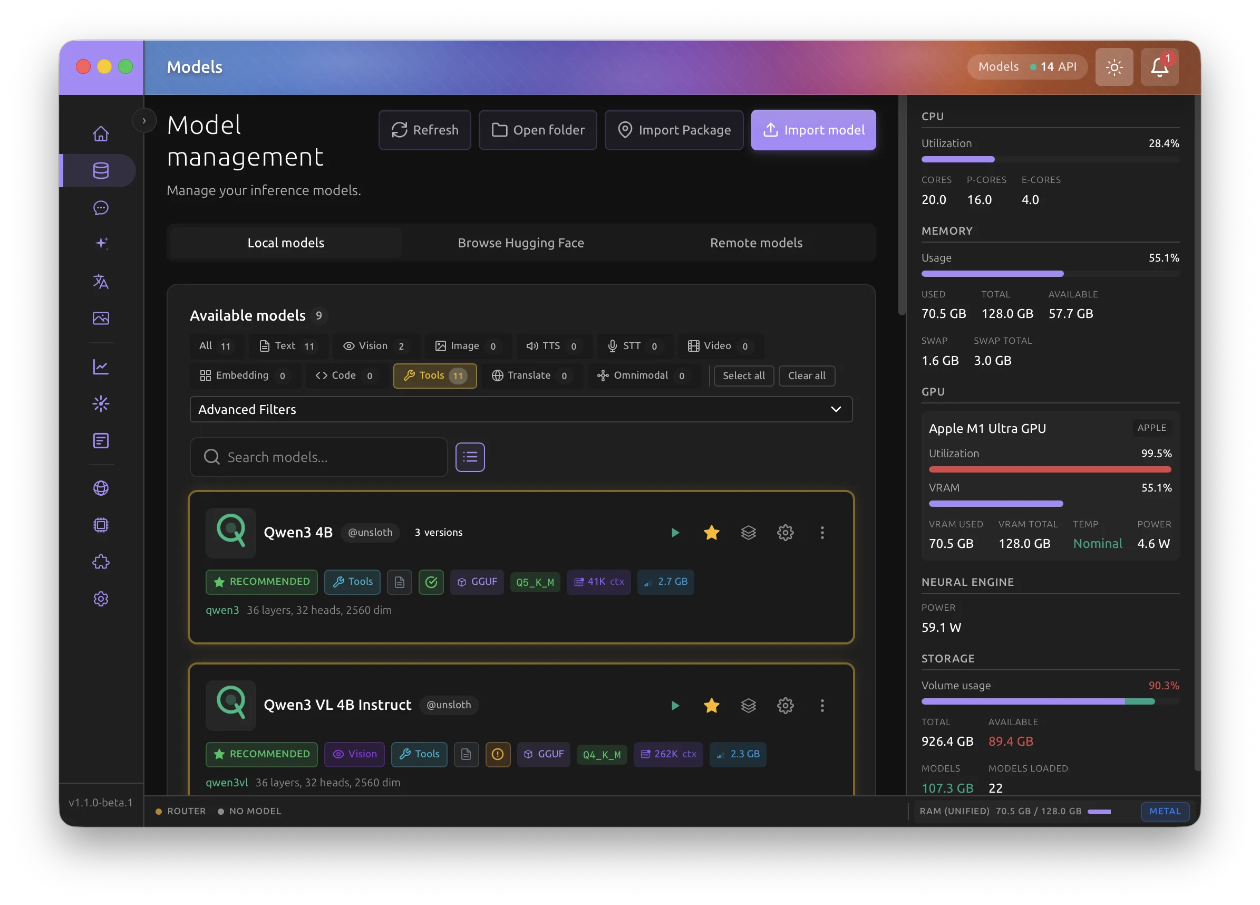Open Qwen3 VL 4B more options menu
Viewport: 1260px width, 905px height.
coord(822,706)
